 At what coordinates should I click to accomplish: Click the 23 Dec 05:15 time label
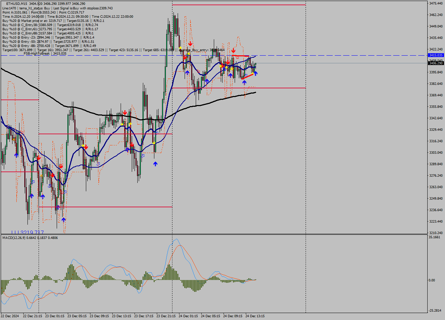77,316
